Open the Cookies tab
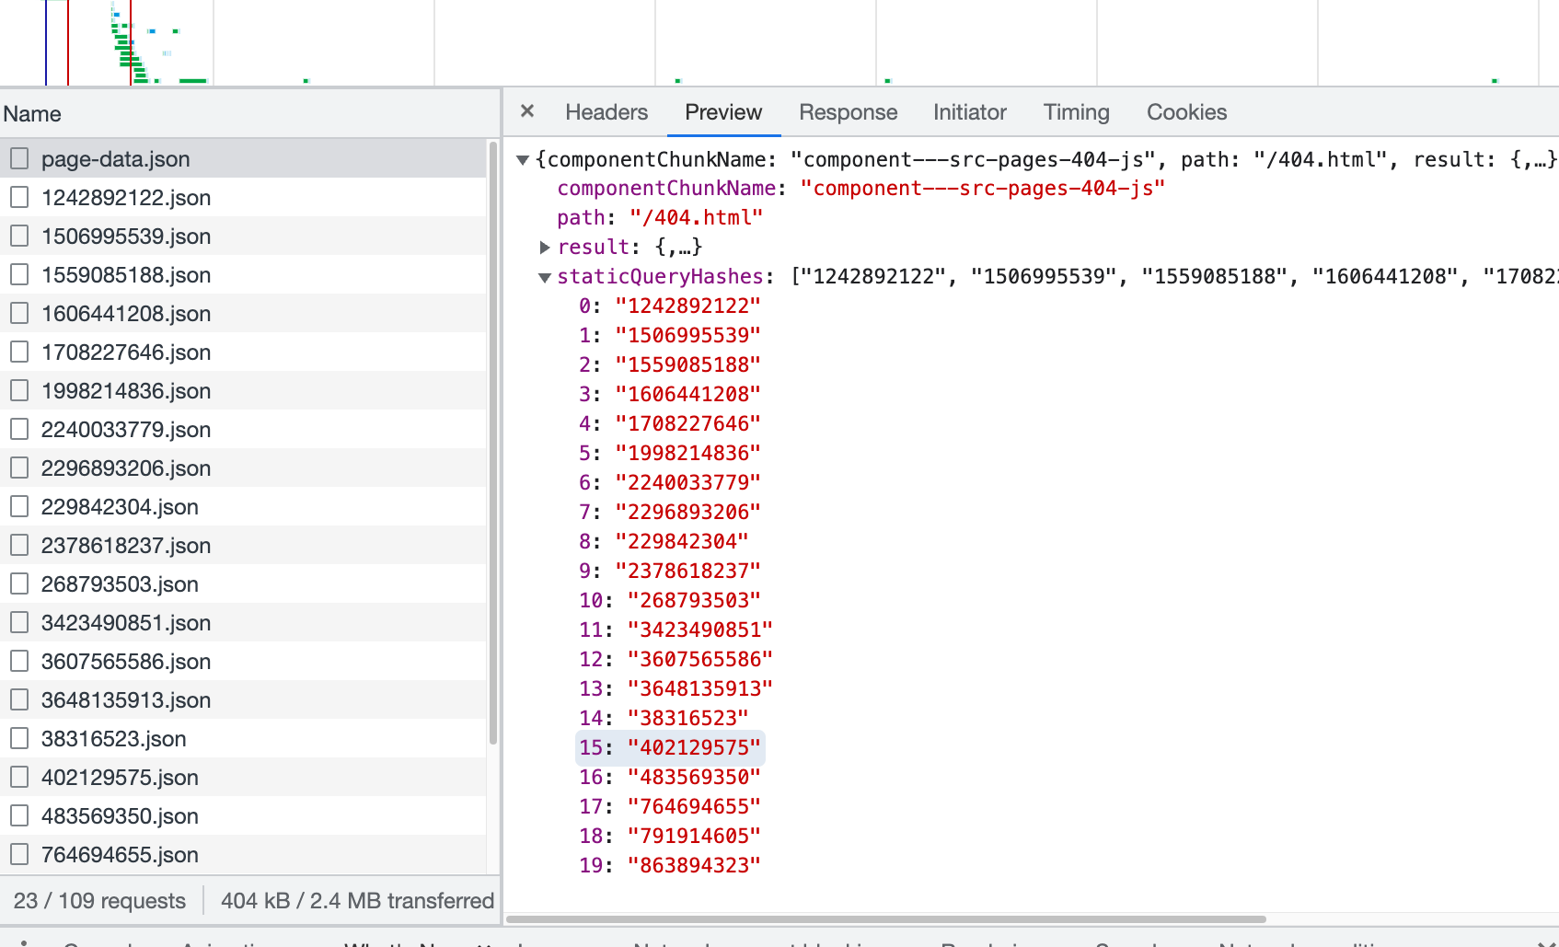Image resolution: width=1559 pixels, height=947 pixels. [x=1185, y=111]
